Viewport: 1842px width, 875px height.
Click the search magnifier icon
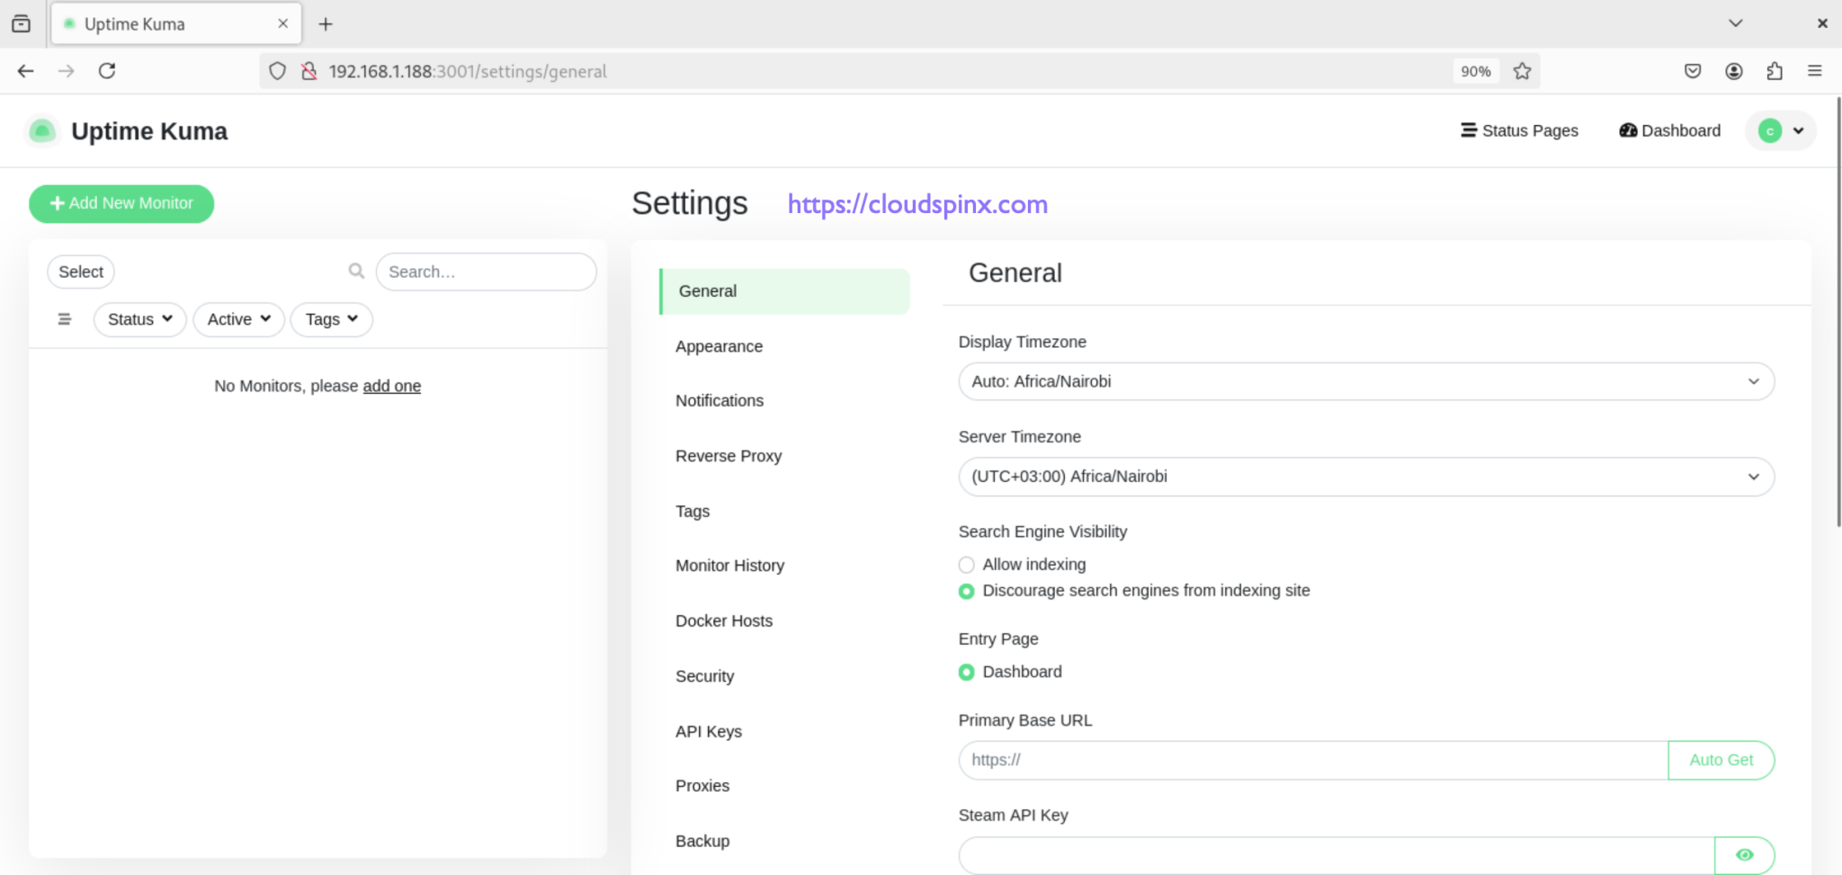356,271
